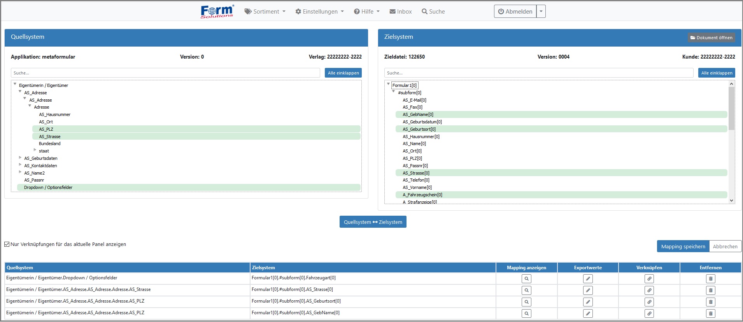Click Dokument öffnen in Zielsystem header
Viewport: 743px width, 322px height.
click(711, 38)
